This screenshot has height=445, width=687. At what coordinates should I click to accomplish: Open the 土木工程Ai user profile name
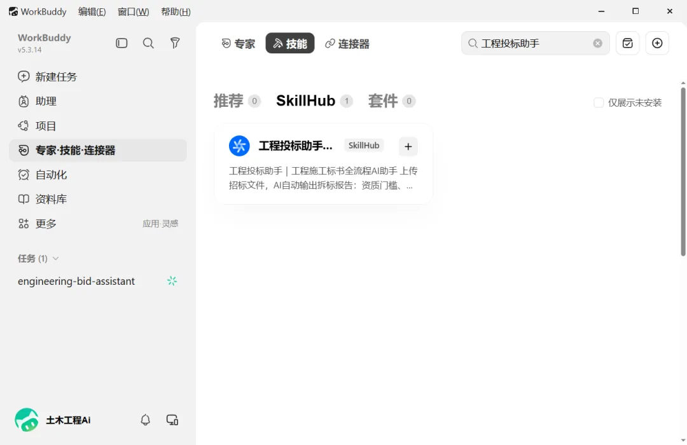coord(68,420)
